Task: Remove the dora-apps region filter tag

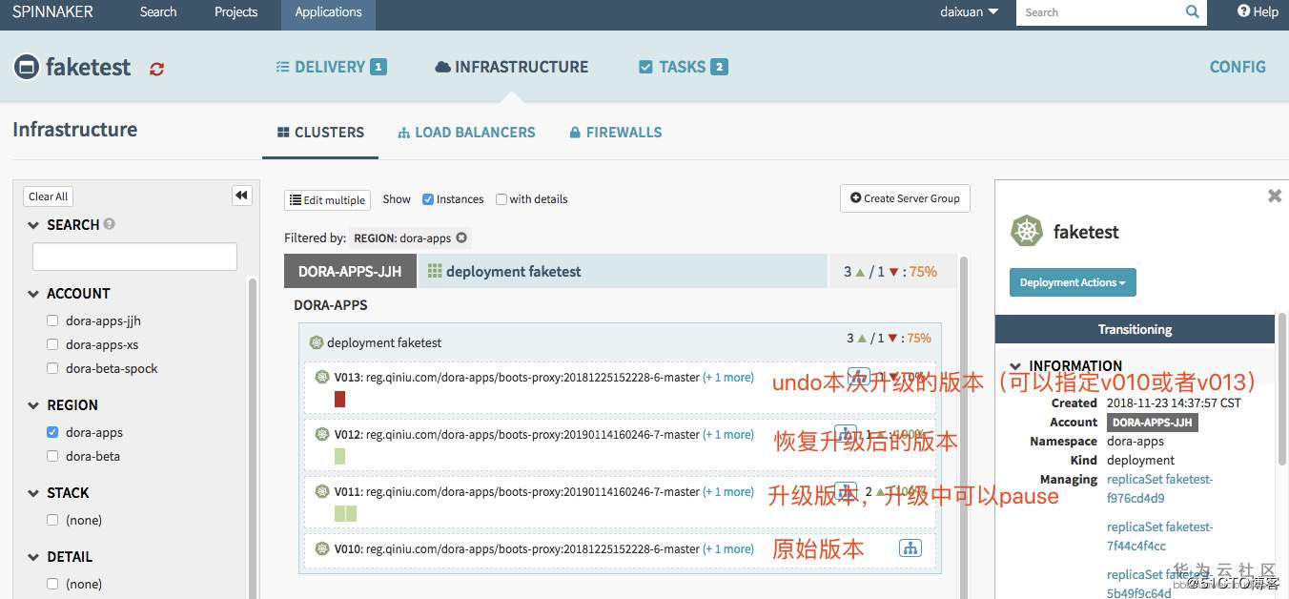Action: [x=461, y=238]
